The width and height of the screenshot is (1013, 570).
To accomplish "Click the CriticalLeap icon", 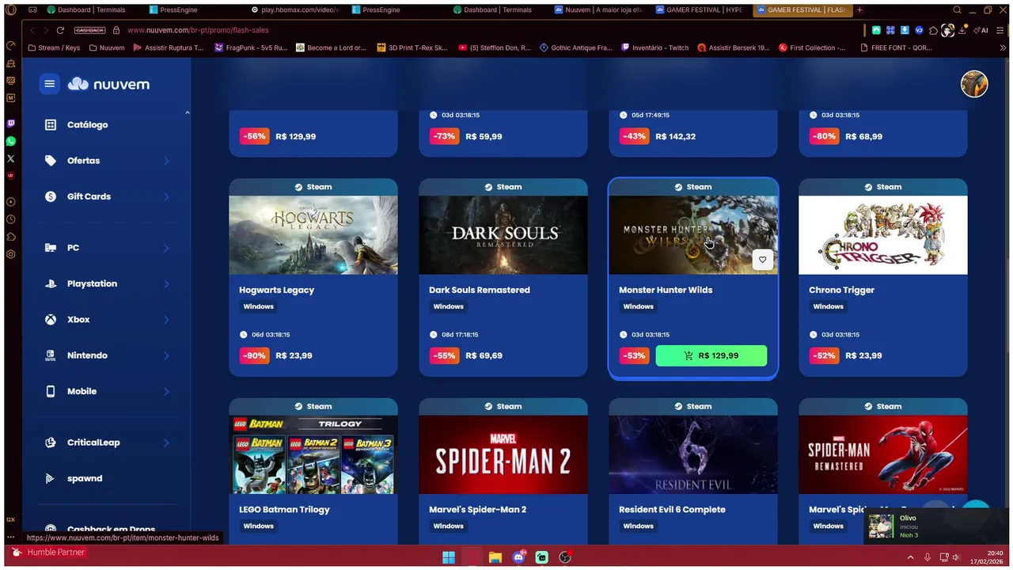I will (x=51, y=443).
